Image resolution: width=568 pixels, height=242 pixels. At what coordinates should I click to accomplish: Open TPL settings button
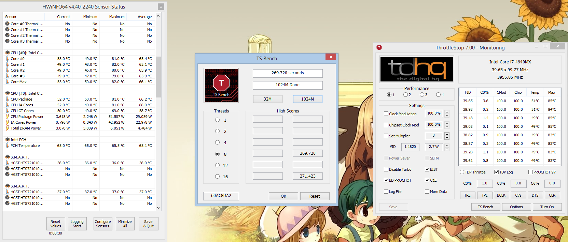point(484,195)
